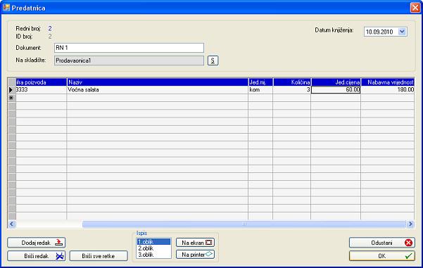Select 3.oblik in Ispis list
Screen dimensions: 423x268
click(x=153, y=255)
